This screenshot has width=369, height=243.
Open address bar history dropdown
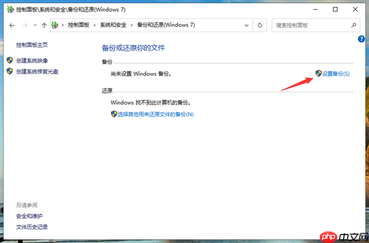coord(246,26)
